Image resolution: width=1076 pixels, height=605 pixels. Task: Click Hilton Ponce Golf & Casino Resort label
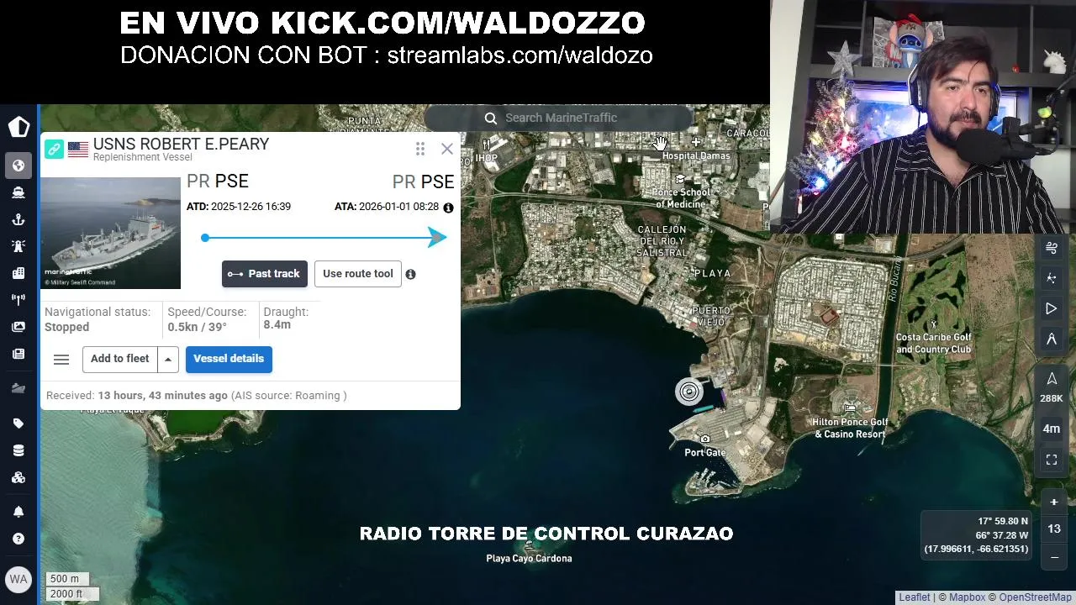pos(850,429)
